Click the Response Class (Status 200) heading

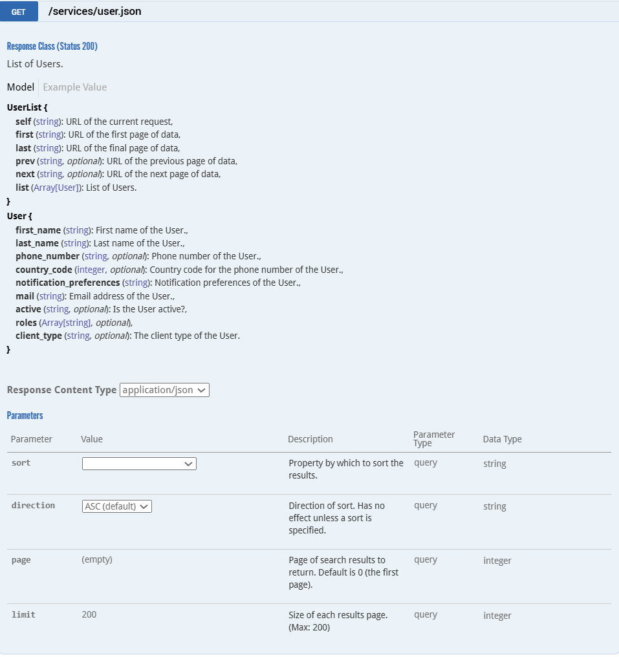click(x=52, y=47)
